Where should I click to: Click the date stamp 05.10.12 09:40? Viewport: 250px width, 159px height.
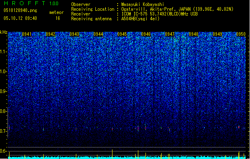coord(20,18)
